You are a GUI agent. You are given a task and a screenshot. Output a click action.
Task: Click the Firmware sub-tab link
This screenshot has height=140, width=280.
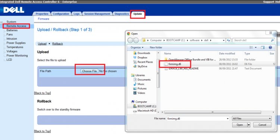(x=43, y=19)
